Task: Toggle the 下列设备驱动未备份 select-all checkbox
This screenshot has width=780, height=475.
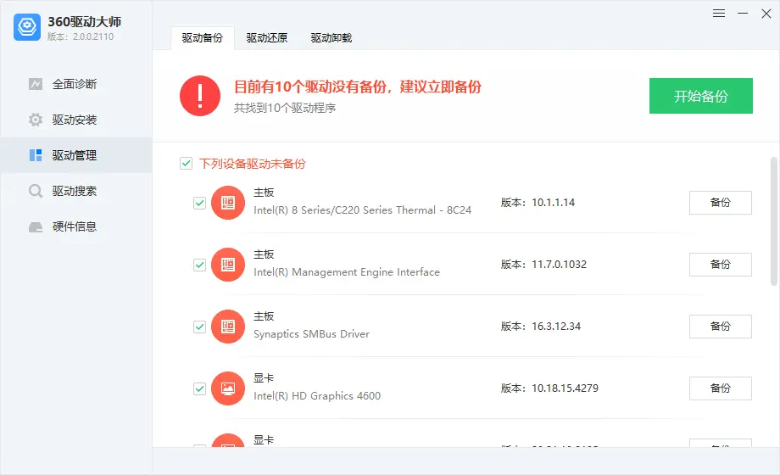Action: point(186,164)
